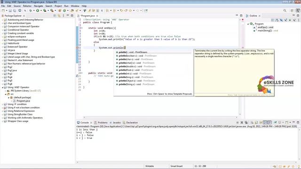301x169 pixels.
Task: Click the Save All toolbar icon
Action: point(15,11)
